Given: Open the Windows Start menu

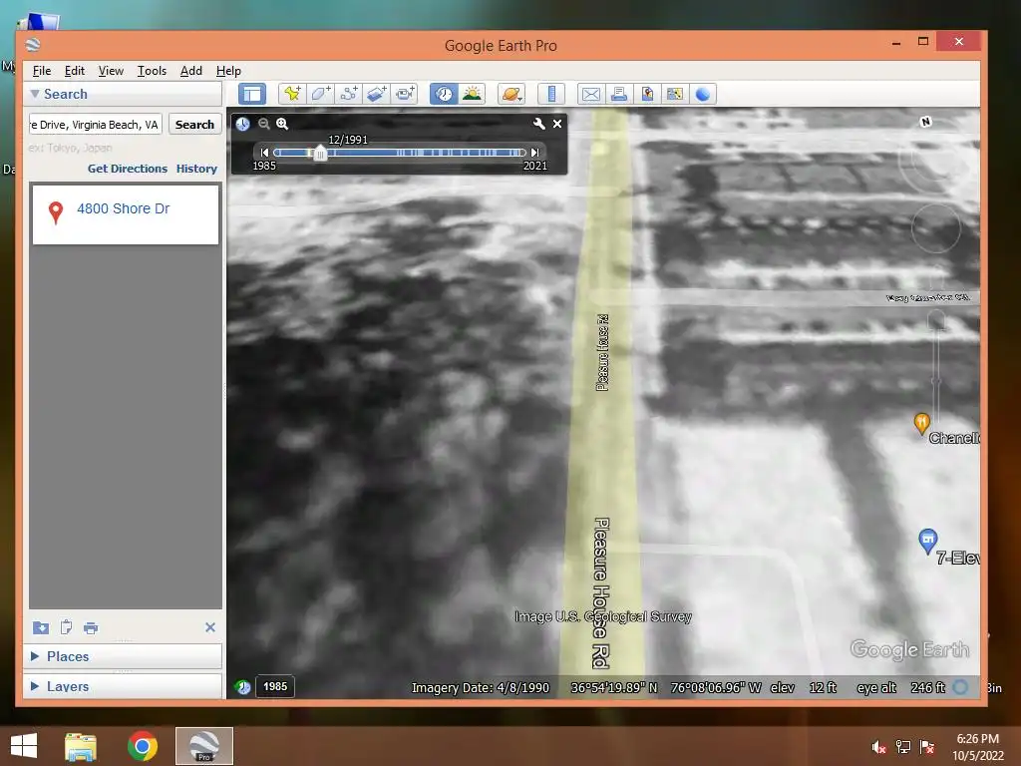Looking at the screenshot, I should (x=24, y=746).
